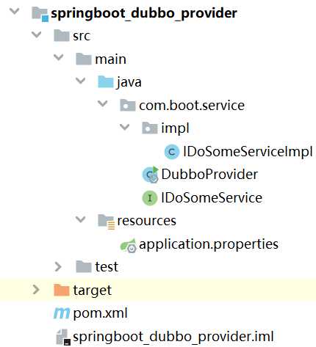Collapse the main folder chevron

pos(59,58)
